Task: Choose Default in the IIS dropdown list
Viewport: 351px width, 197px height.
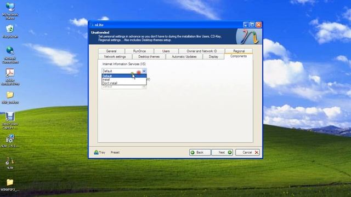Action: pyautogui.click(x=124, y=76)
